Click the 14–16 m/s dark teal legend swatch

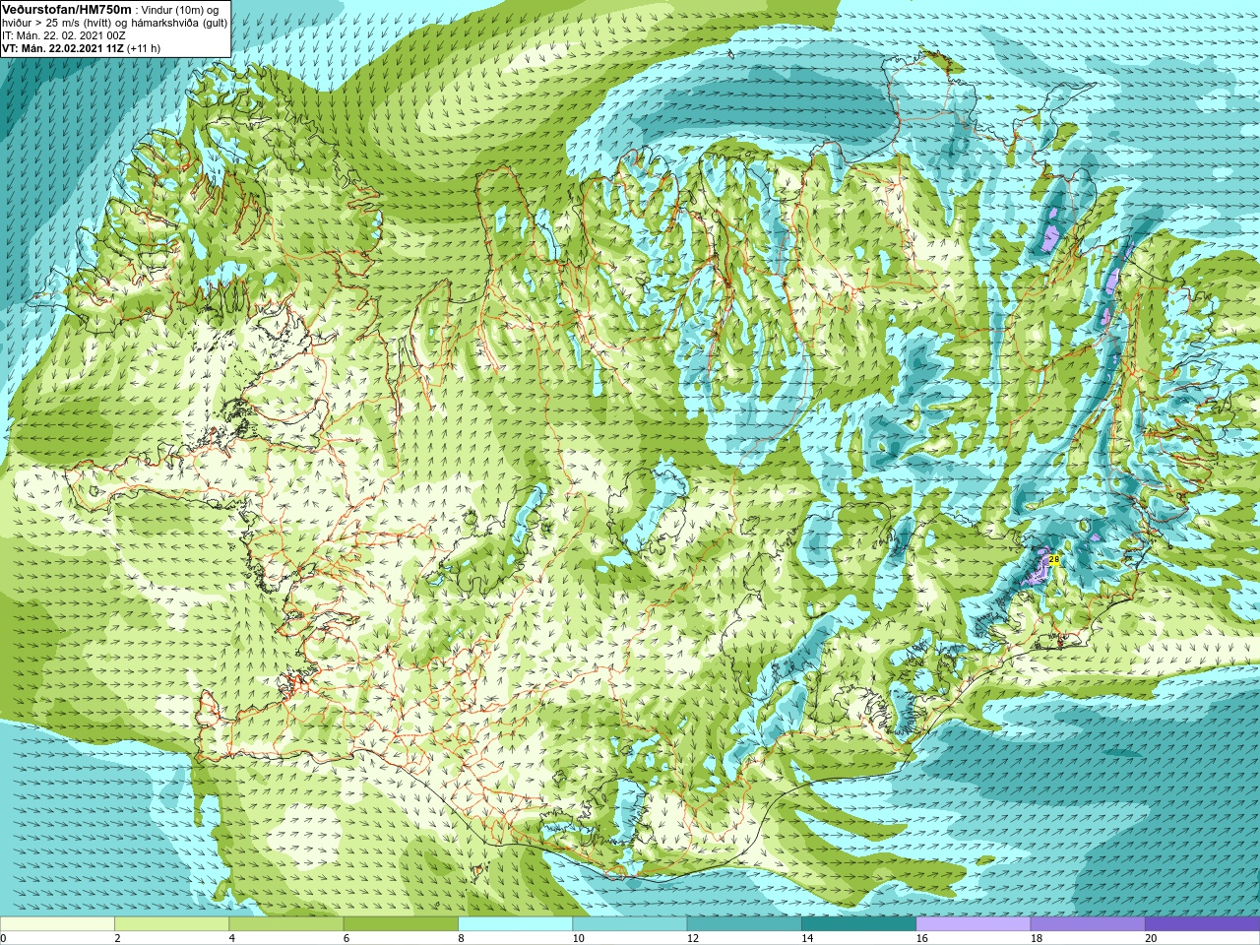pyautogui.click(x=858, y=924)
